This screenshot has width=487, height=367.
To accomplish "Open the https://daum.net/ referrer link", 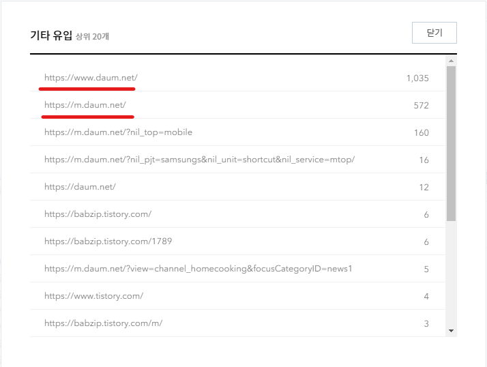I will pos(80,187).
